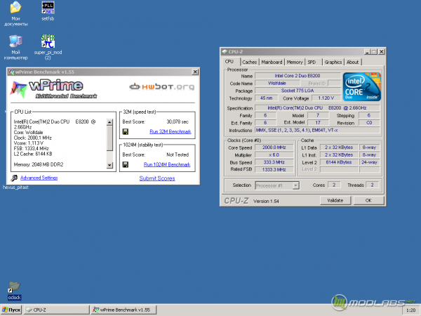This screenshot has height=316, width=421.
Task: Click the Instructions field 'MMX, SSE...'
Action: click(317, 131)
